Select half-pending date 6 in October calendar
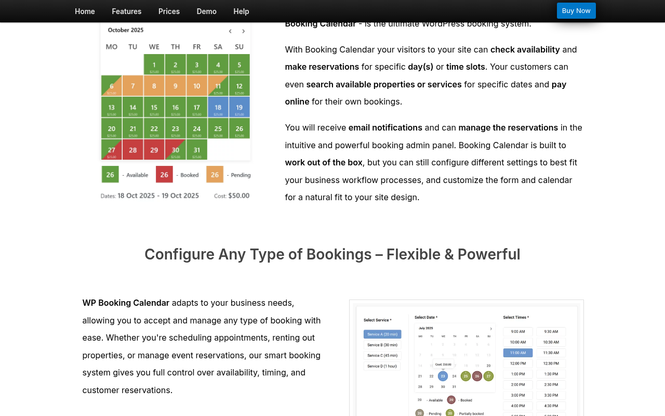The width and height of the screenshot is (665, 416). (111, 86)
